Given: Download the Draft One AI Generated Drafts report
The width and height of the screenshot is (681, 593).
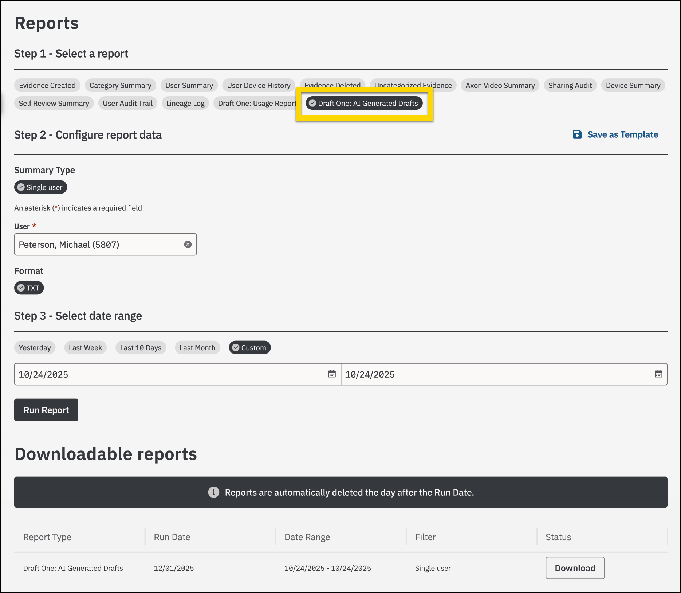Looking at the screenshot, I should pyautogui.click(x=575, y=568).
